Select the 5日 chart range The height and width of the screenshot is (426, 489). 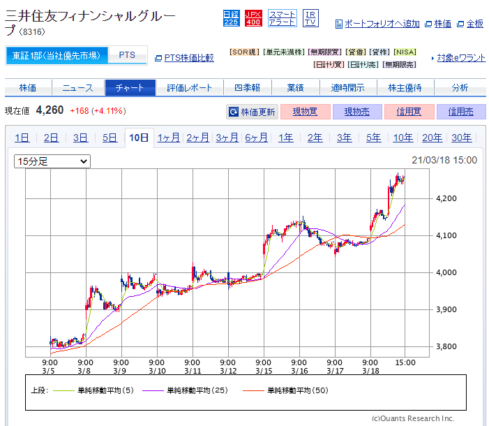pos(110,138)
